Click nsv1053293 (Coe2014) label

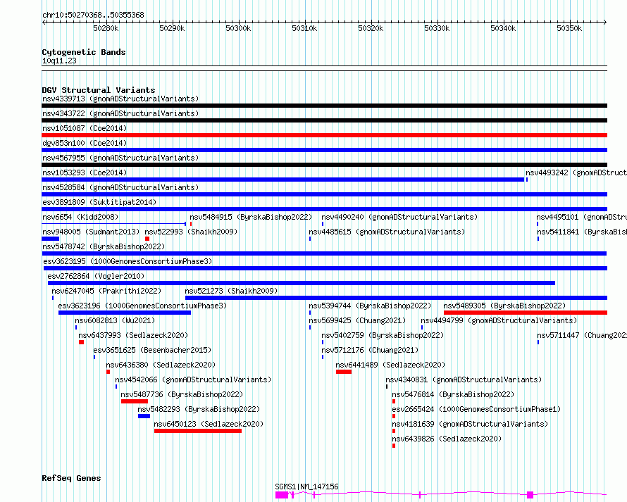click(85, 172)
